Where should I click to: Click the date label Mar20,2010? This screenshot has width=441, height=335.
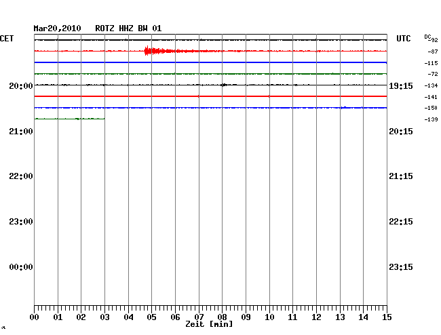click(58, 28)
